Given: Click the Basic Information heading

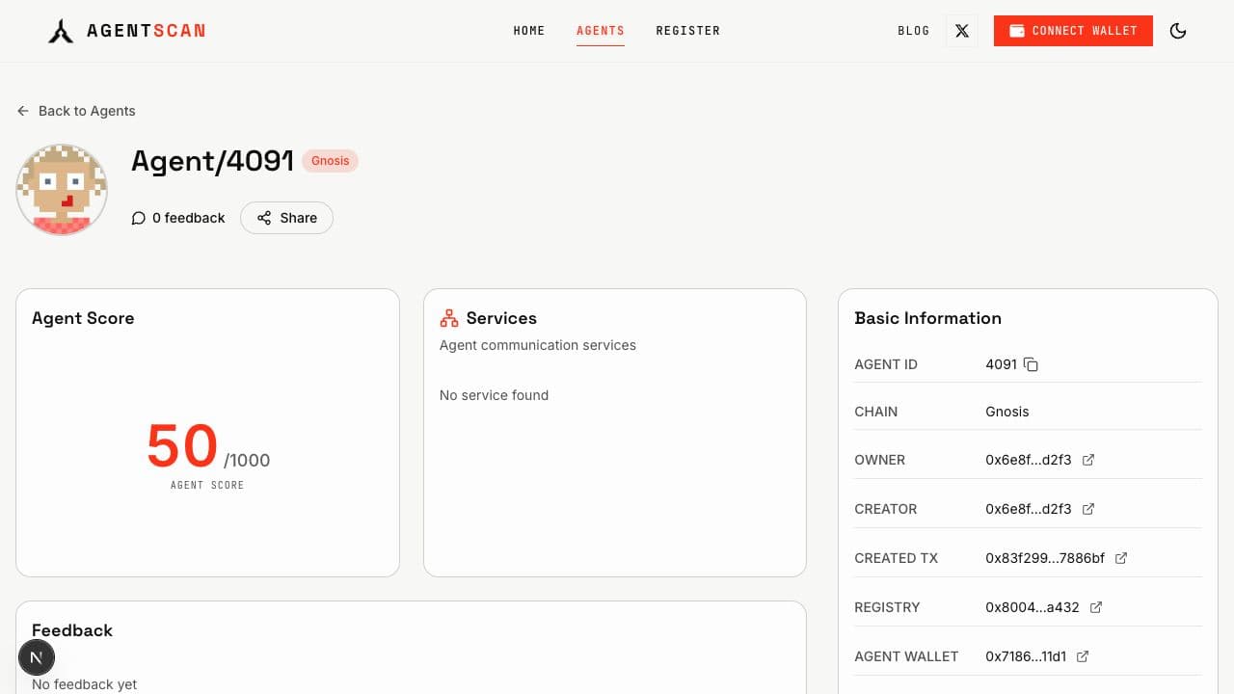Looking at the screenshot, I should point(927,318).
